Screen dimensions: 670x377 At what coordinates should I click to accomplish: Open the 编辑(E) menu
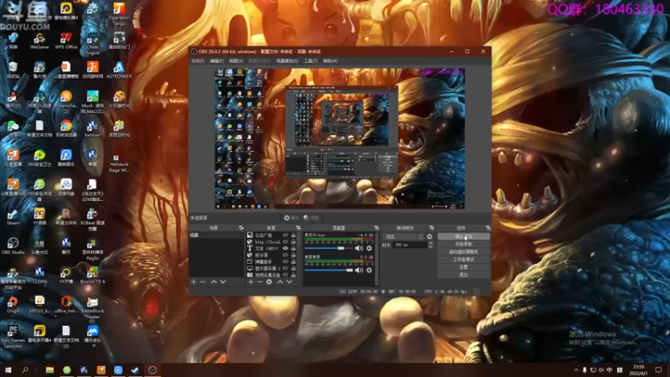pyautogui.click(x=217, y=61)
